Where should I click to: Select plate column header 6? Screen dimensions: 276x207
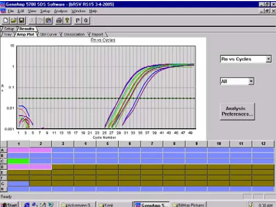point(130,144)
